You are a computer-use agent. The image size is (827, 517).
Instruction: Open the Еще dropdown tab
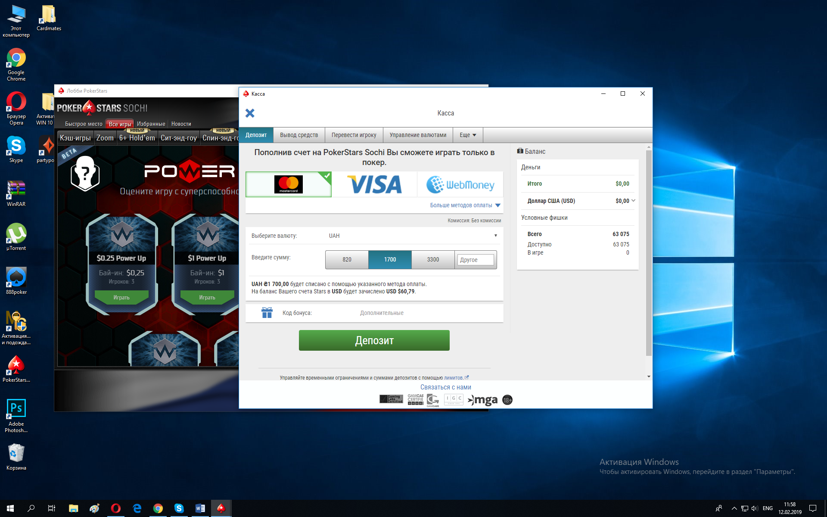pos(468,135)
